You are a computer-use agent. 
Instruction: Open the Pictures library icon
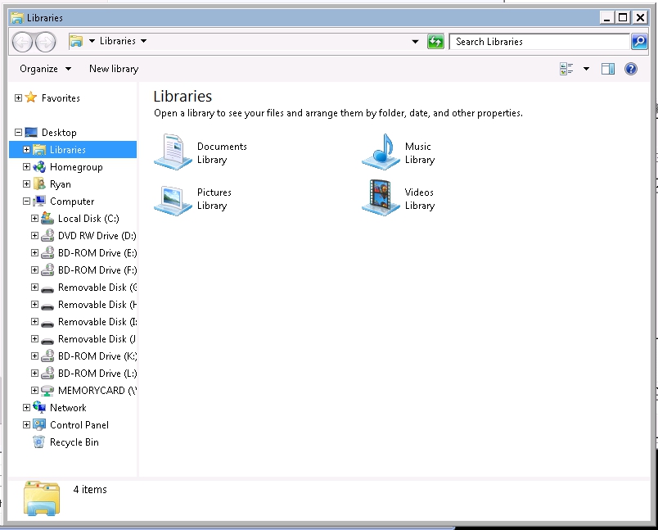(x=174, y=198)
